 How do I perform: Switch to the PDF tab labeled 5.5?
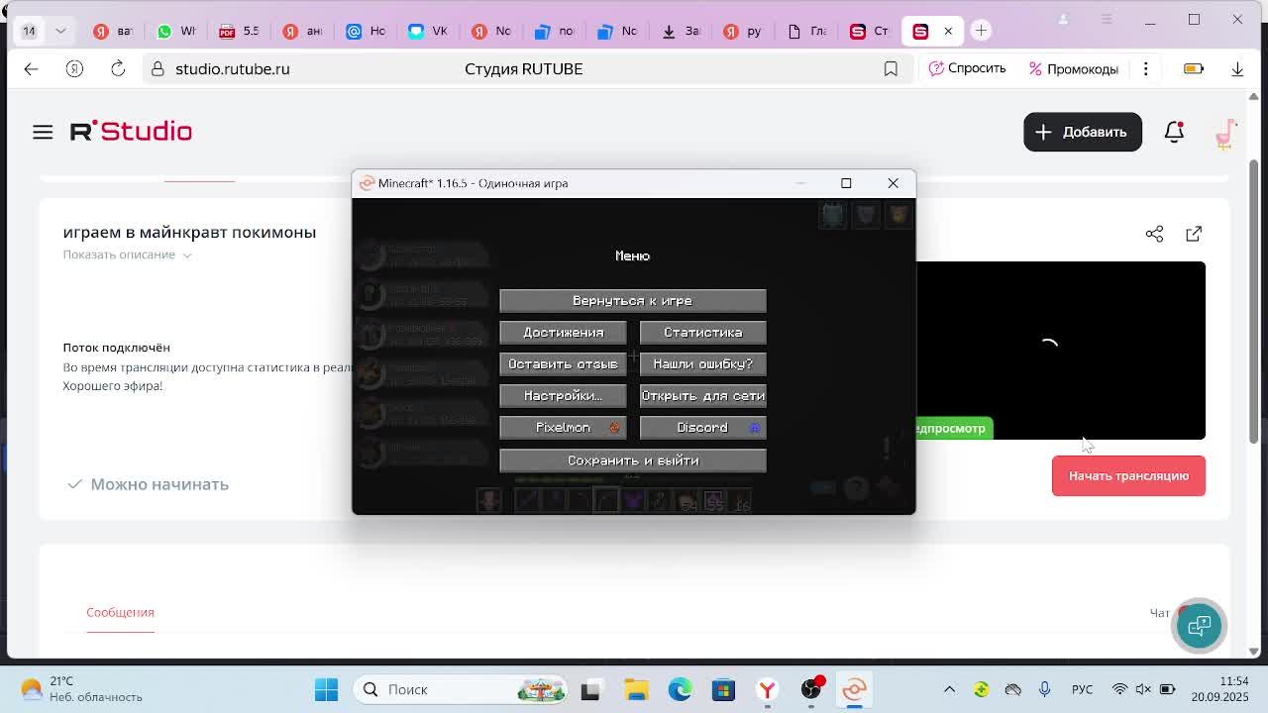point(239,31)
